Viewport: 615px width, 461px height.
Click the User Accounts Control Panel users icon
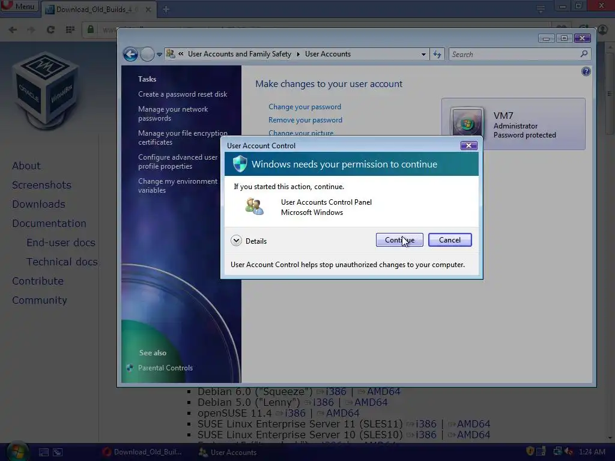pyautogui.click(x=254, y=206)
